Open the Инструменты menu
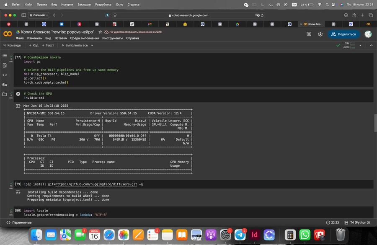This screenshot has height=245, width=377. (112, 38)
